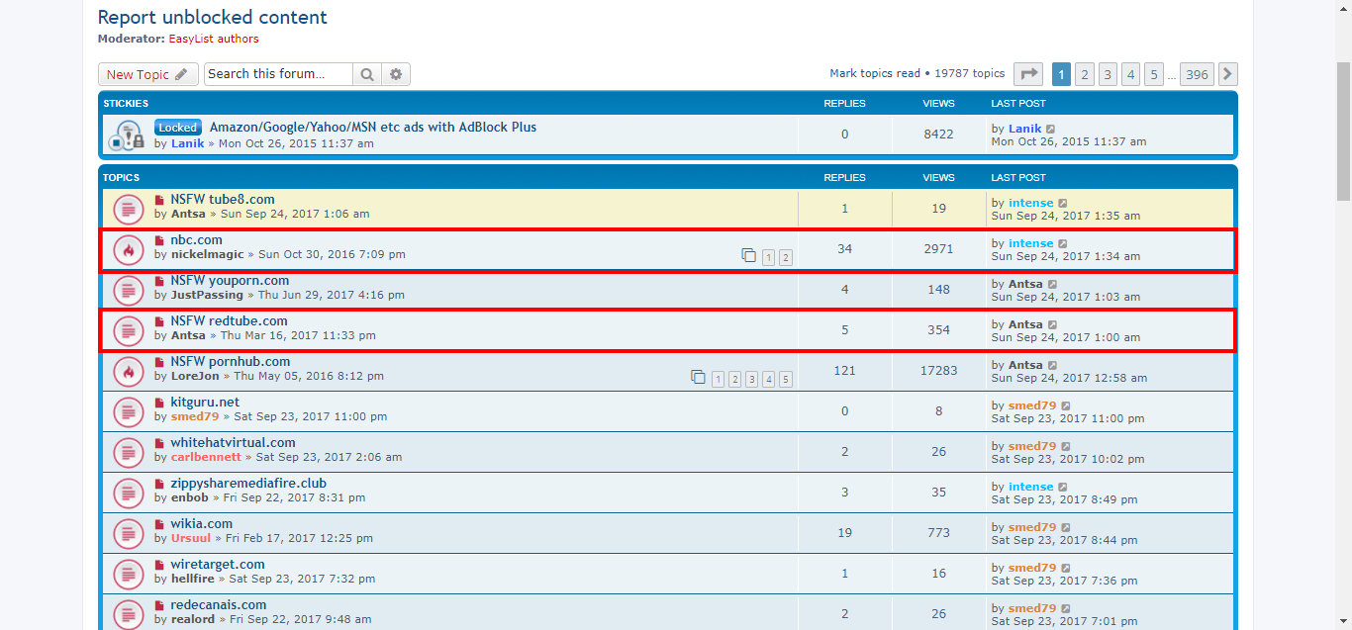Screen dimensions: 1352x630
Task: Click the jump-to-page arrow icon
Action: click(x=1029, y=74)
